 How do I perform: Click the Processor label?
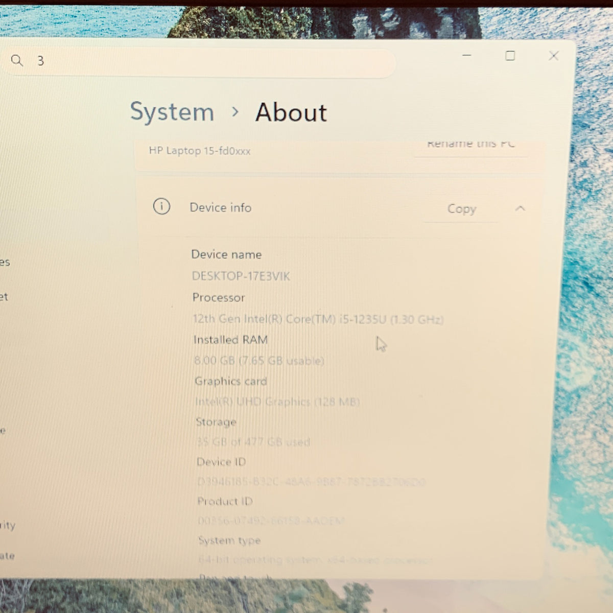pyautogui.click(x=219, y=297)
